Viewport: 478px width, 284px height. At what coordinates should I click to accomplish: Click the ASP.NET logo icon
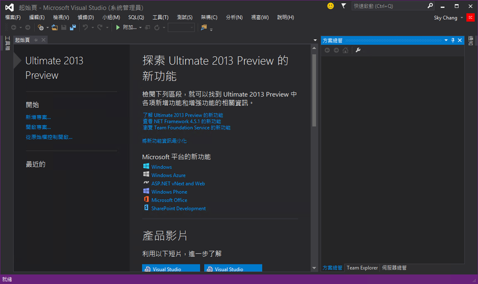[146, 183]
